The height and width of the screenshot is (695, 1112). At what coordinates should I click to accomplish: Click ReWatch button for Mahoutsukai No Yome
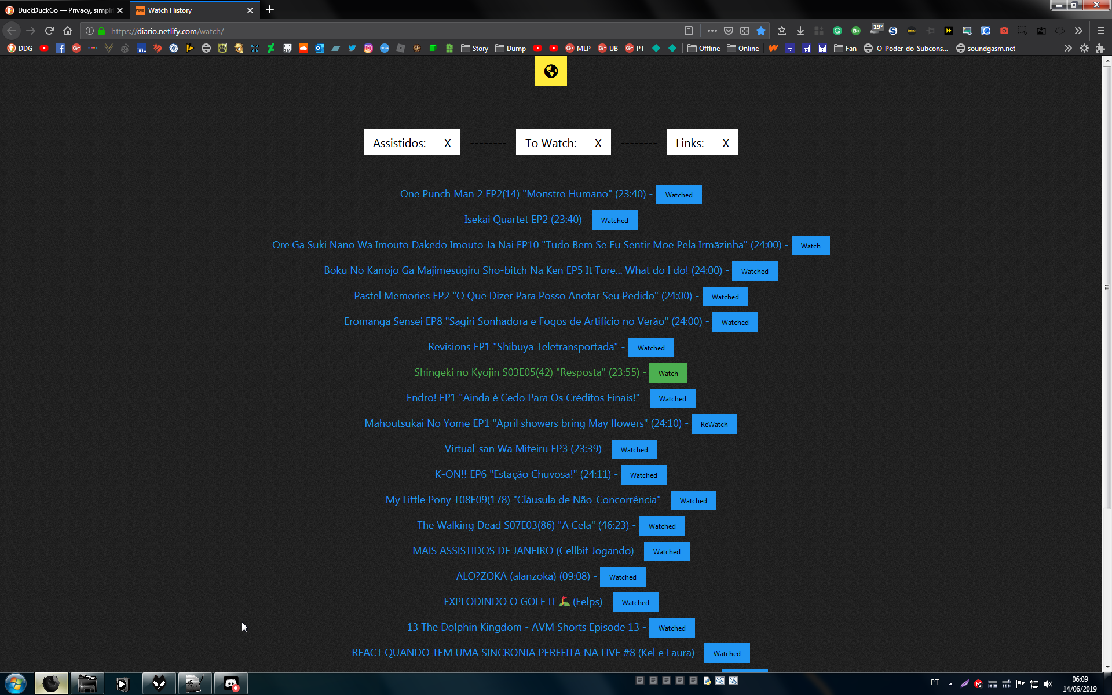tap(714, 424)
